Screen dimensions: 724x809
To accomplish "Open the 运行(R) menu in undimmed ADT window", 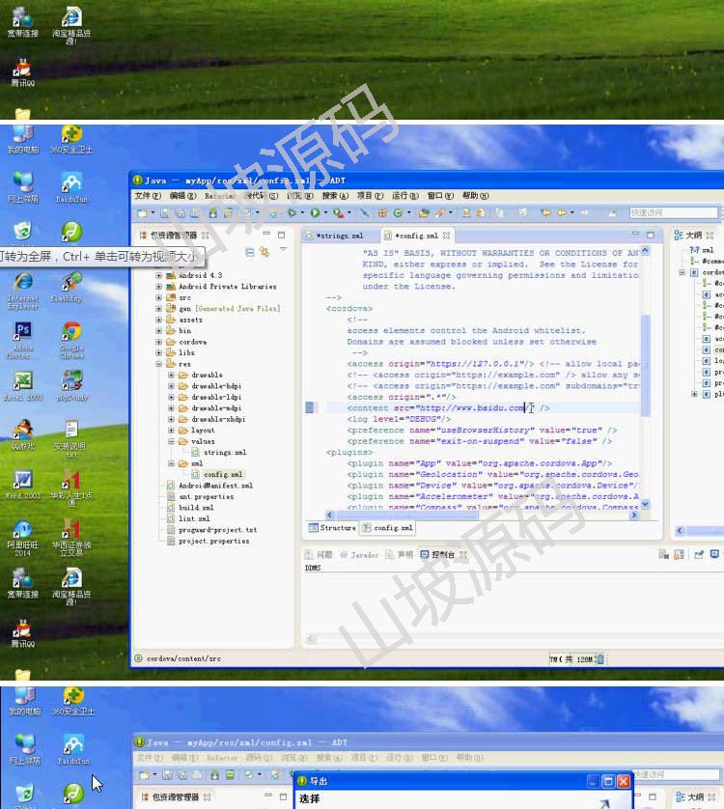I will [405, 196].
